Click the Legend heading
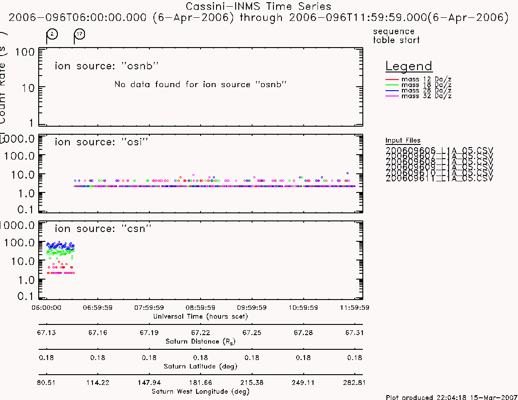 click(x=409, y=66)
